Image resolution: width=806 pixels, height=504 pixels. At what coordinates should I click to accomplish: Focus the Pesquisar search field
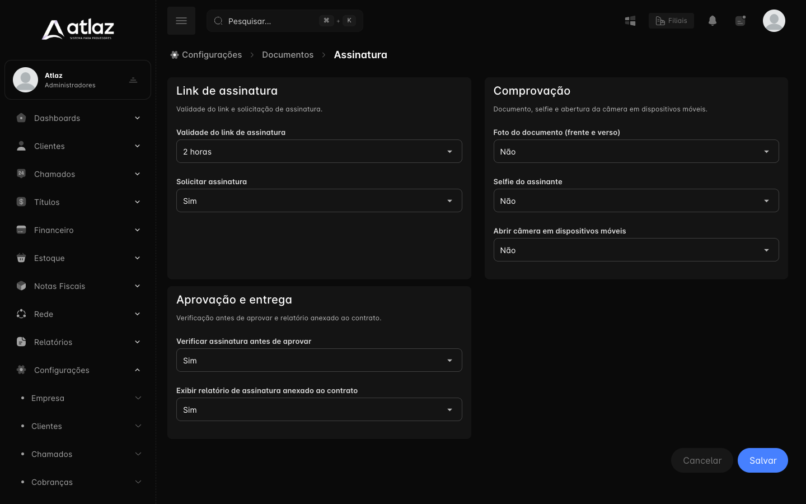285,21
